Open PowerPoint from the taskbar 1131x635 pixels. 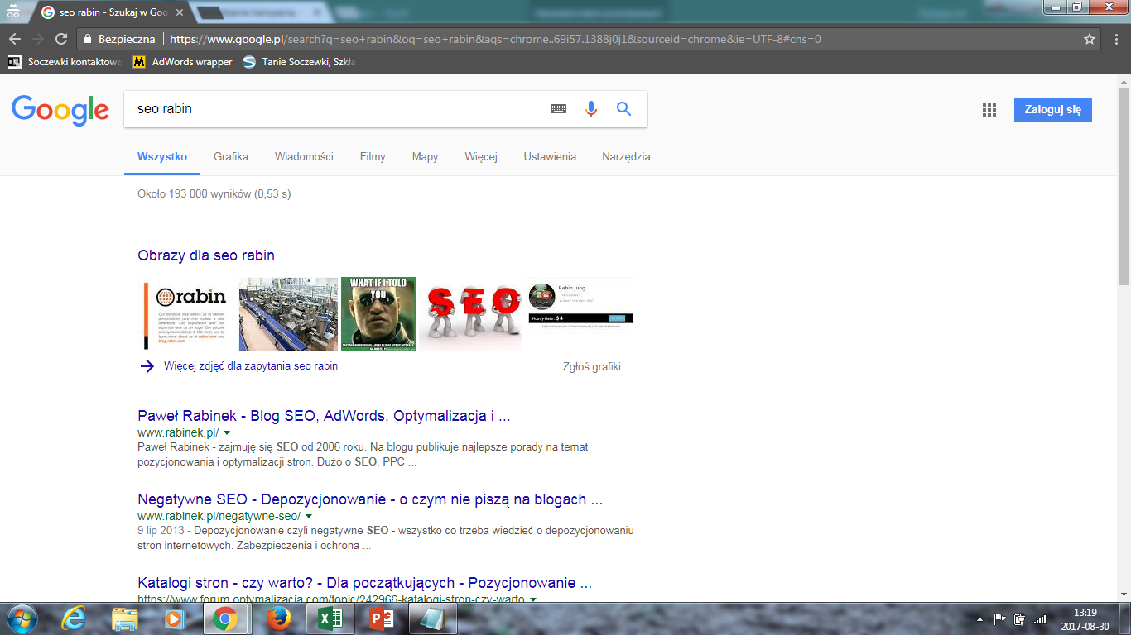(380, 618)
